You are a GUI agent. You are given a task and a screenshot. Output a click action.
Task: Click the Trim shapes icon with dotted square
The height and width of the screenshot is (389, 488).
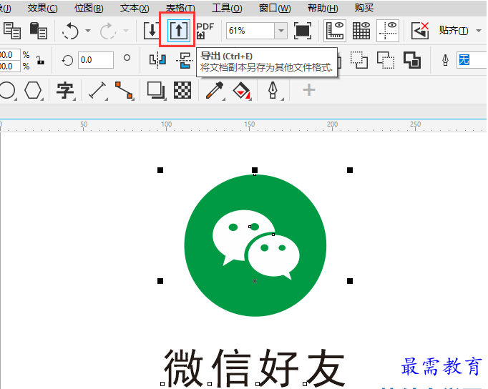click(358, 60)
